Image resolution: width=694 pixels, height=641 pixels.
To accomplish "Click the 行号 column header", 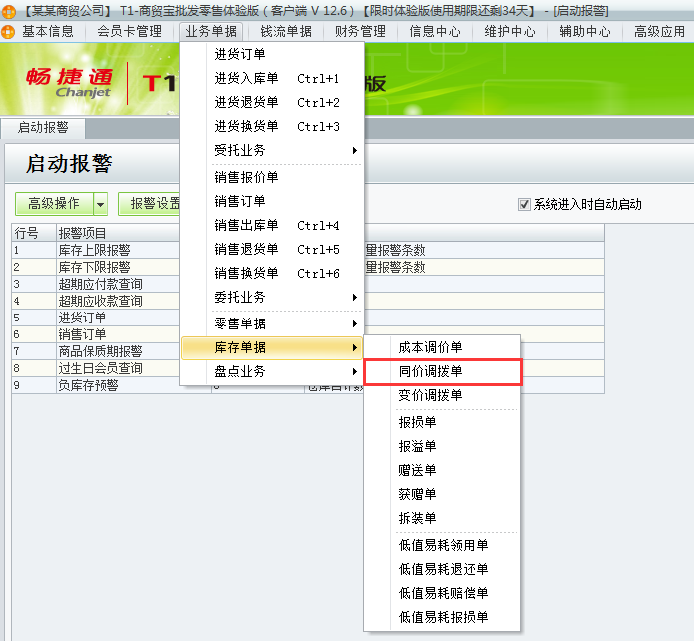I will [34, 233].
